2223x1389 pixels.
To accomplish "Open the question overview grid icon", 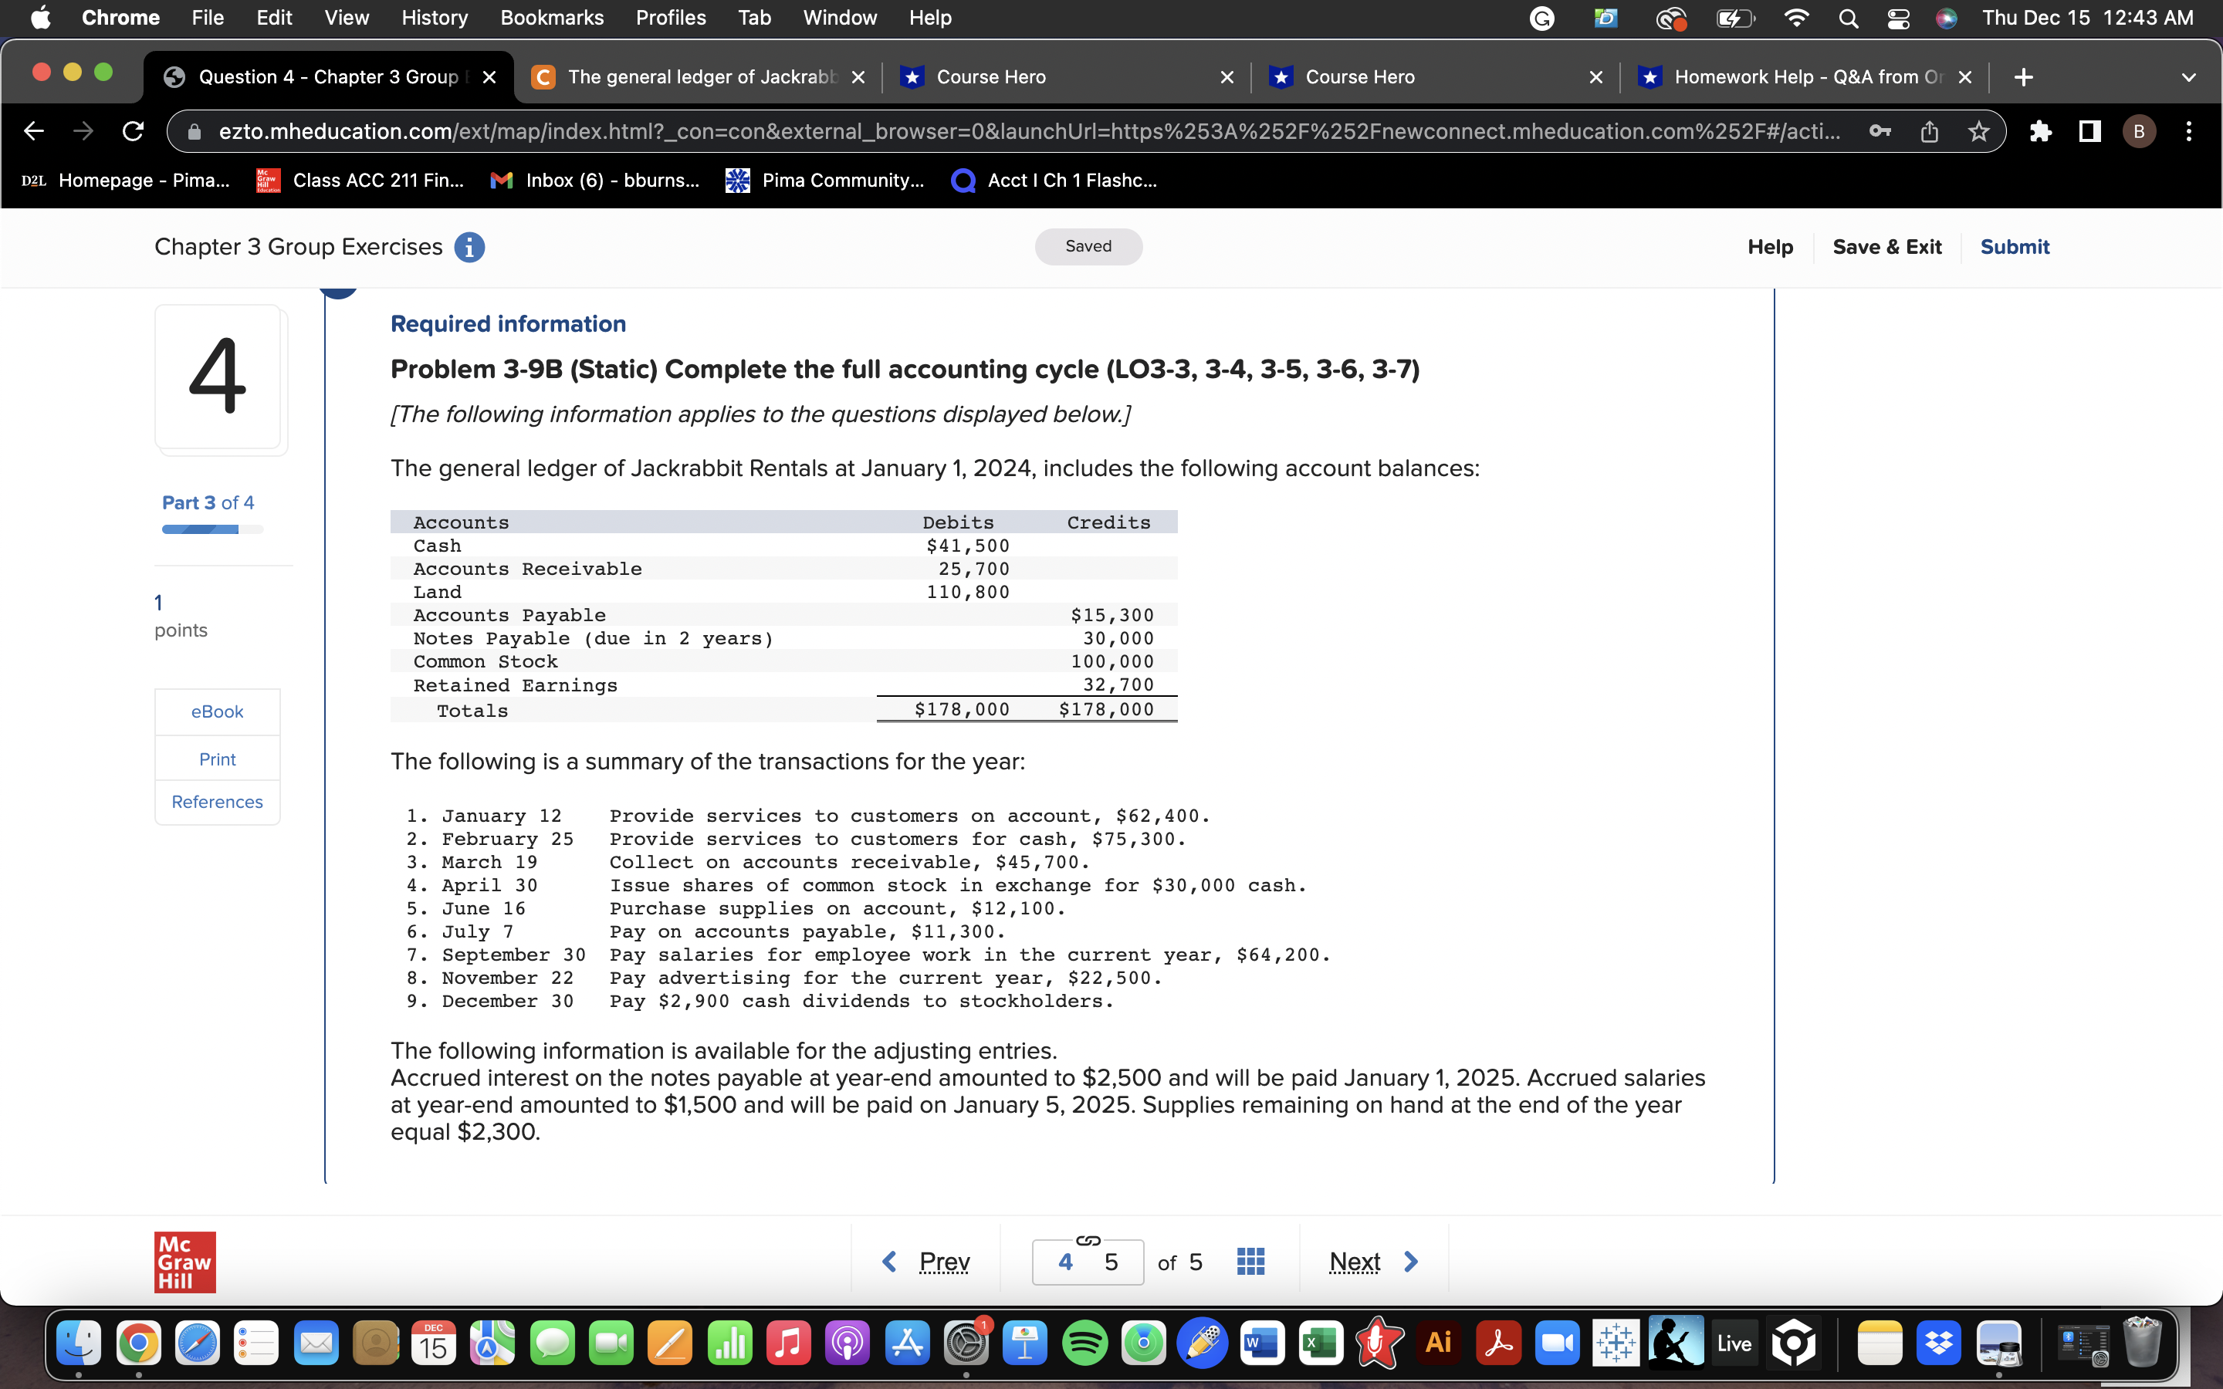I will tap(1250, 1262).
